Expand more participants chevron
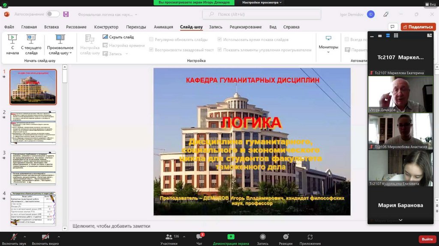The height and width of the screenshot is (246, 439). 401,220
